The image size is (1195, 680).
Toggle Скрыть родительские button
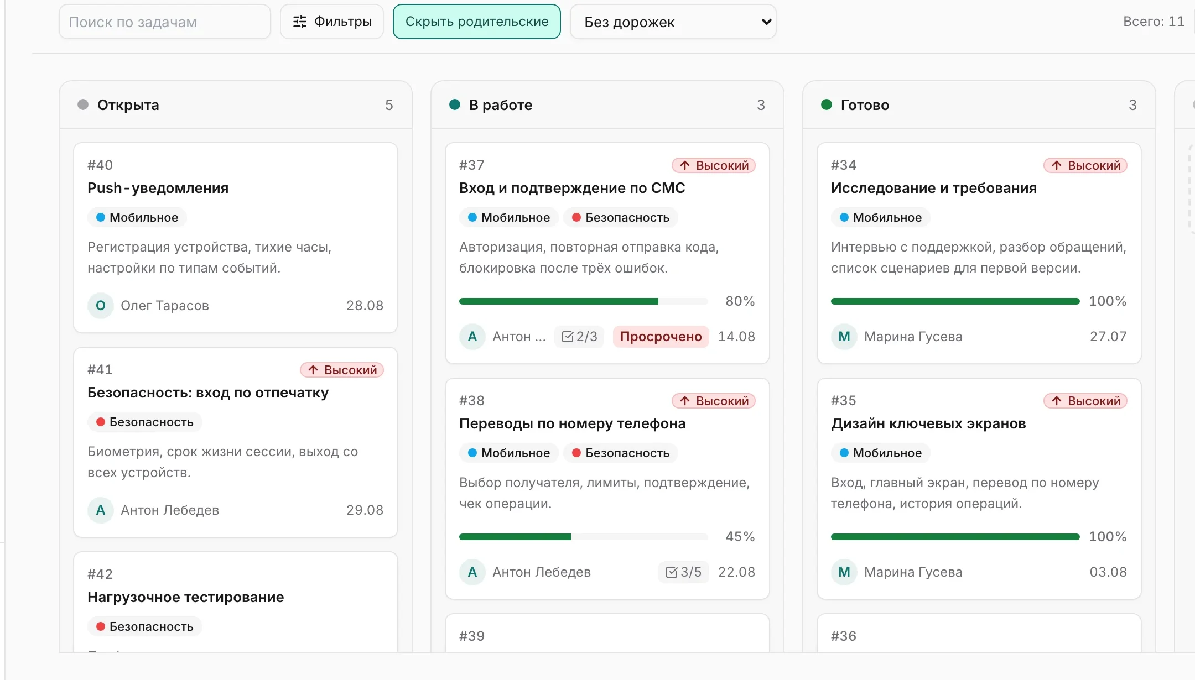coord(477,22)
